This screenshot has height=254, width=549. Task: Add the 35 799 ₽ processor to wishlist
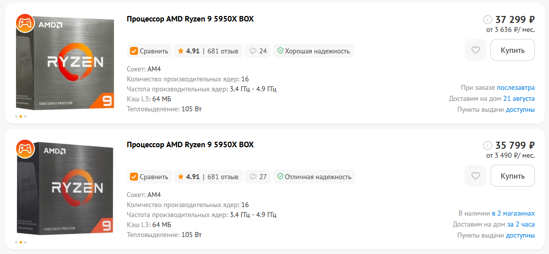pyautogui.click(x=475, y=176)
